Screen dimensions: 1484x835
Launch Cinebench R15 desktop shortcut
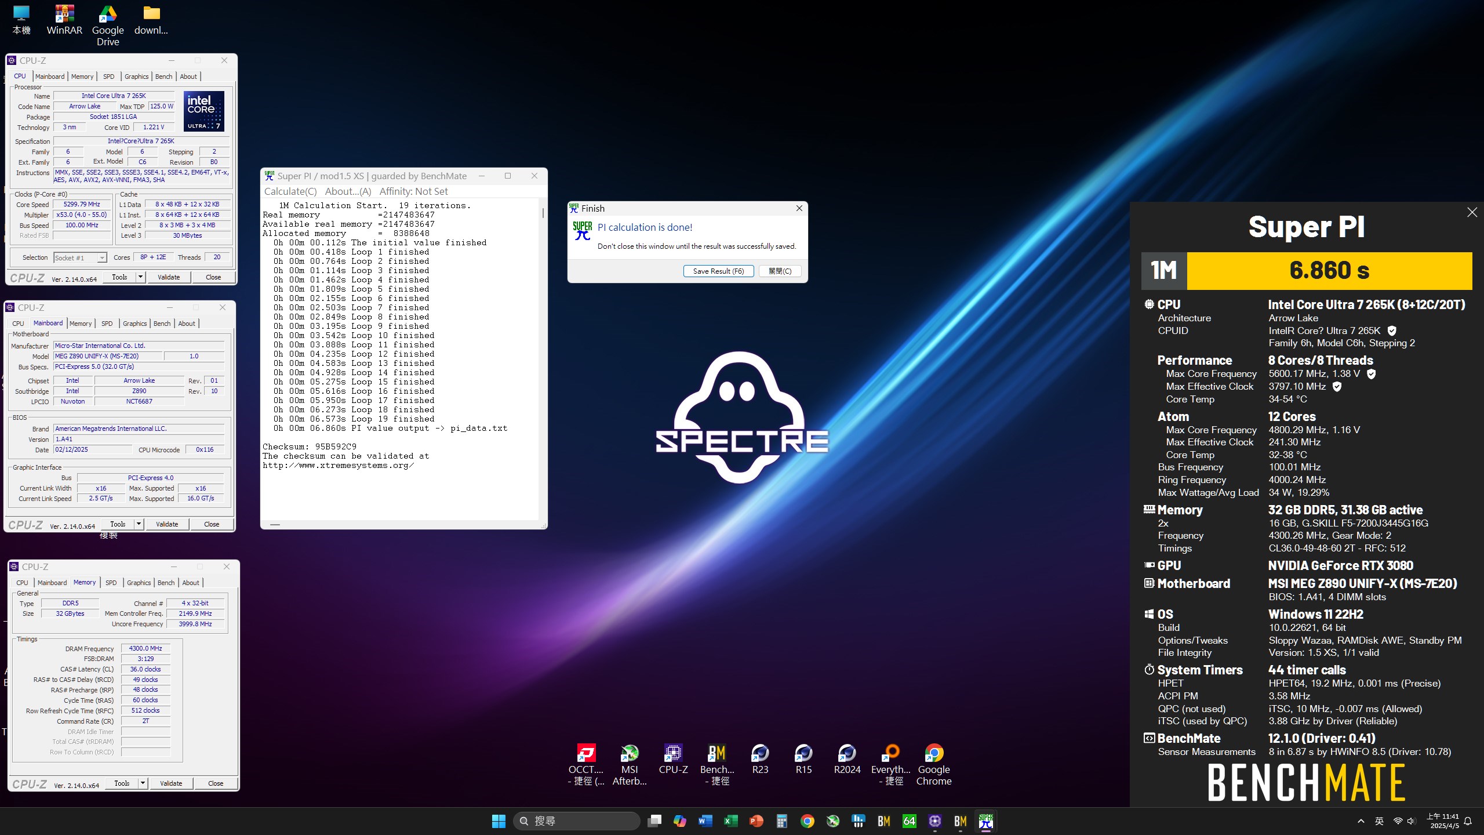click(x=803, y=759)
